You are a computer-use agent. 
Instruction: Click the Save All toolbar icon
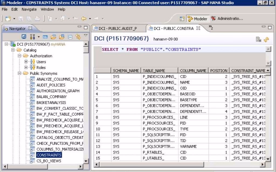29,19
